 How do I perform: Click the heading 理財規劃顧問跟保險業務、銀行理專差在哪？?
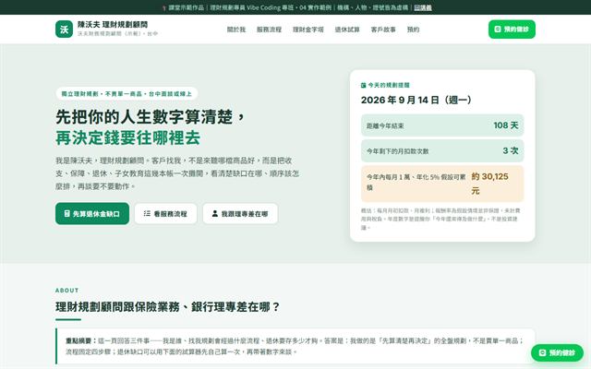[x=168, y=307]
